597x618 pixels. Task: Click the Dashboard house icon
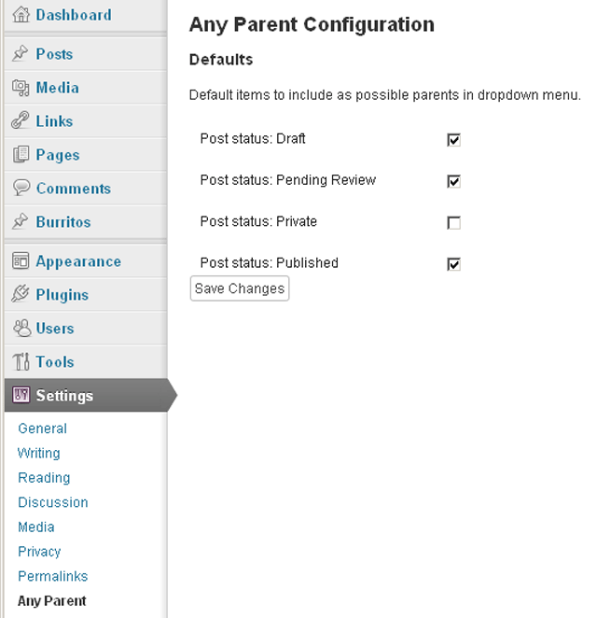click(21, 15)
